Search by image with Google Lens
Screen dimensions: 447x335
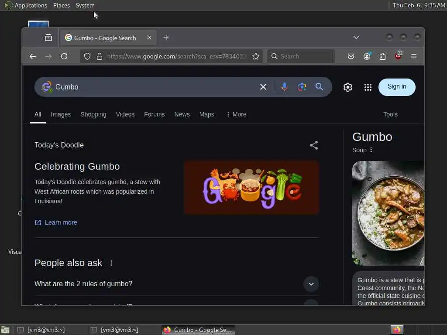pyautogui.click(x=302, y=87)
